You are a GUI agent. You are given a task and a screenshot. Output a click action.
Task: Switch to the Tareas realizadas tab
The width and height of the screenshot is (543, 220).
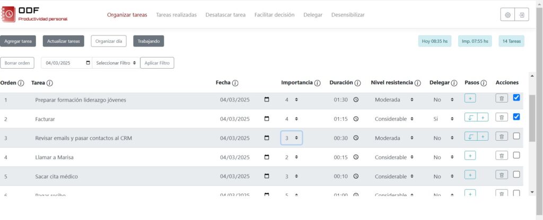click(x=176, y=15)
